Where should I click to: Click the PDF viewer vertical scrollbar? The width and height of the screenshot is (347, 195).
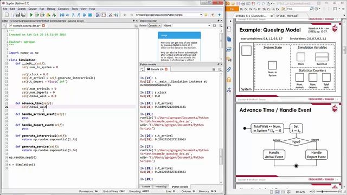[x=345, y=50]
